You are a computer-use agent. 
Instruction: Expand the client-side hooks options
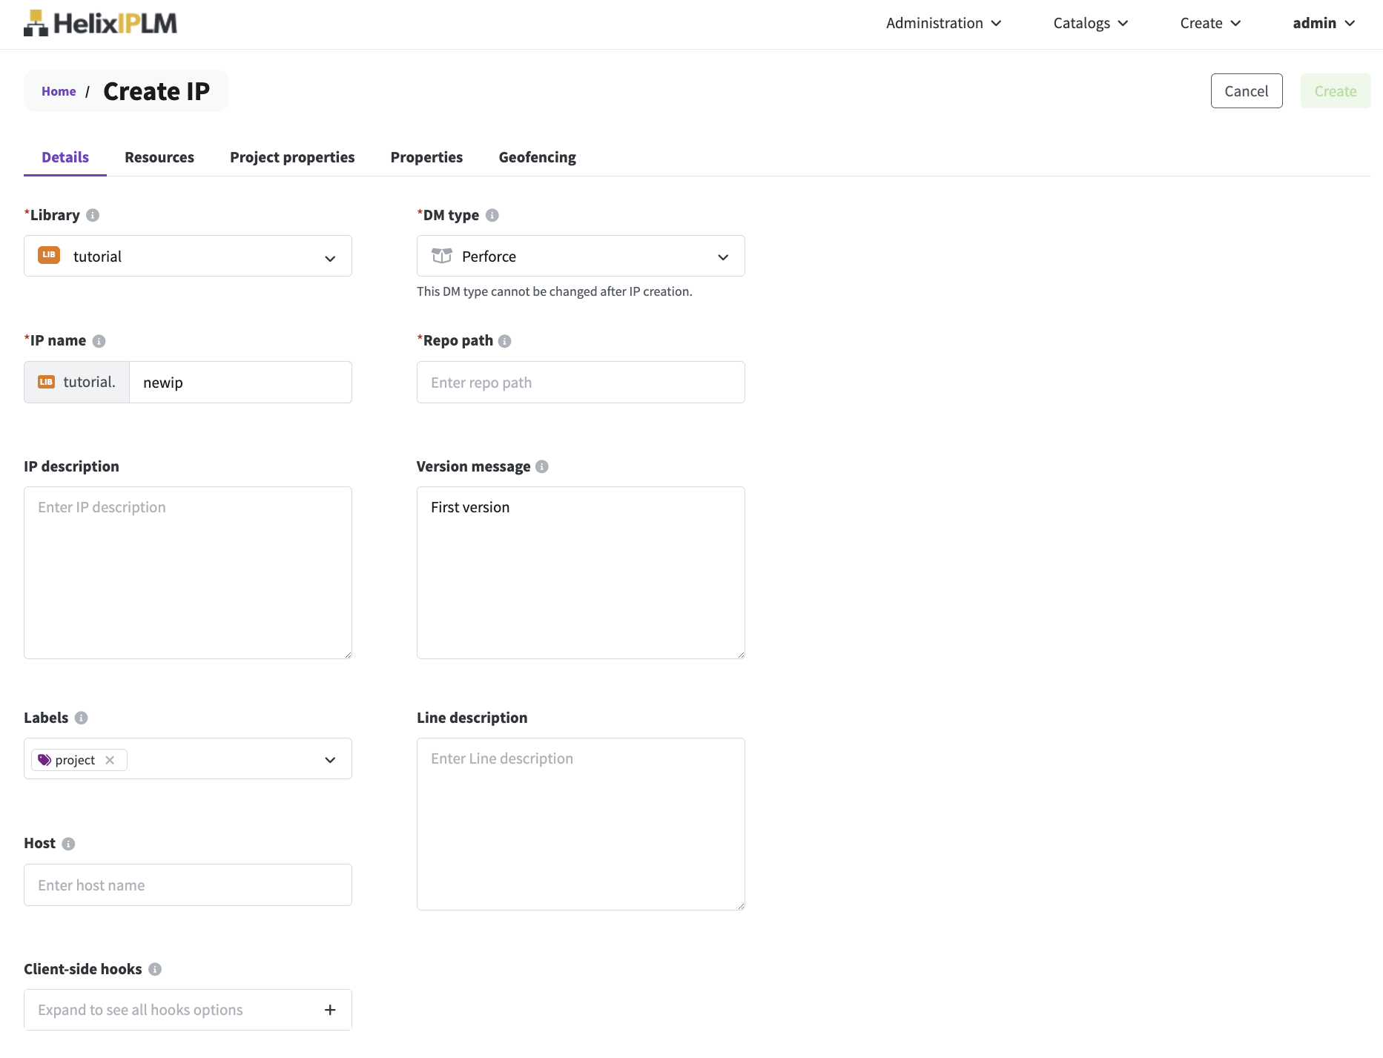(330, 1010)
